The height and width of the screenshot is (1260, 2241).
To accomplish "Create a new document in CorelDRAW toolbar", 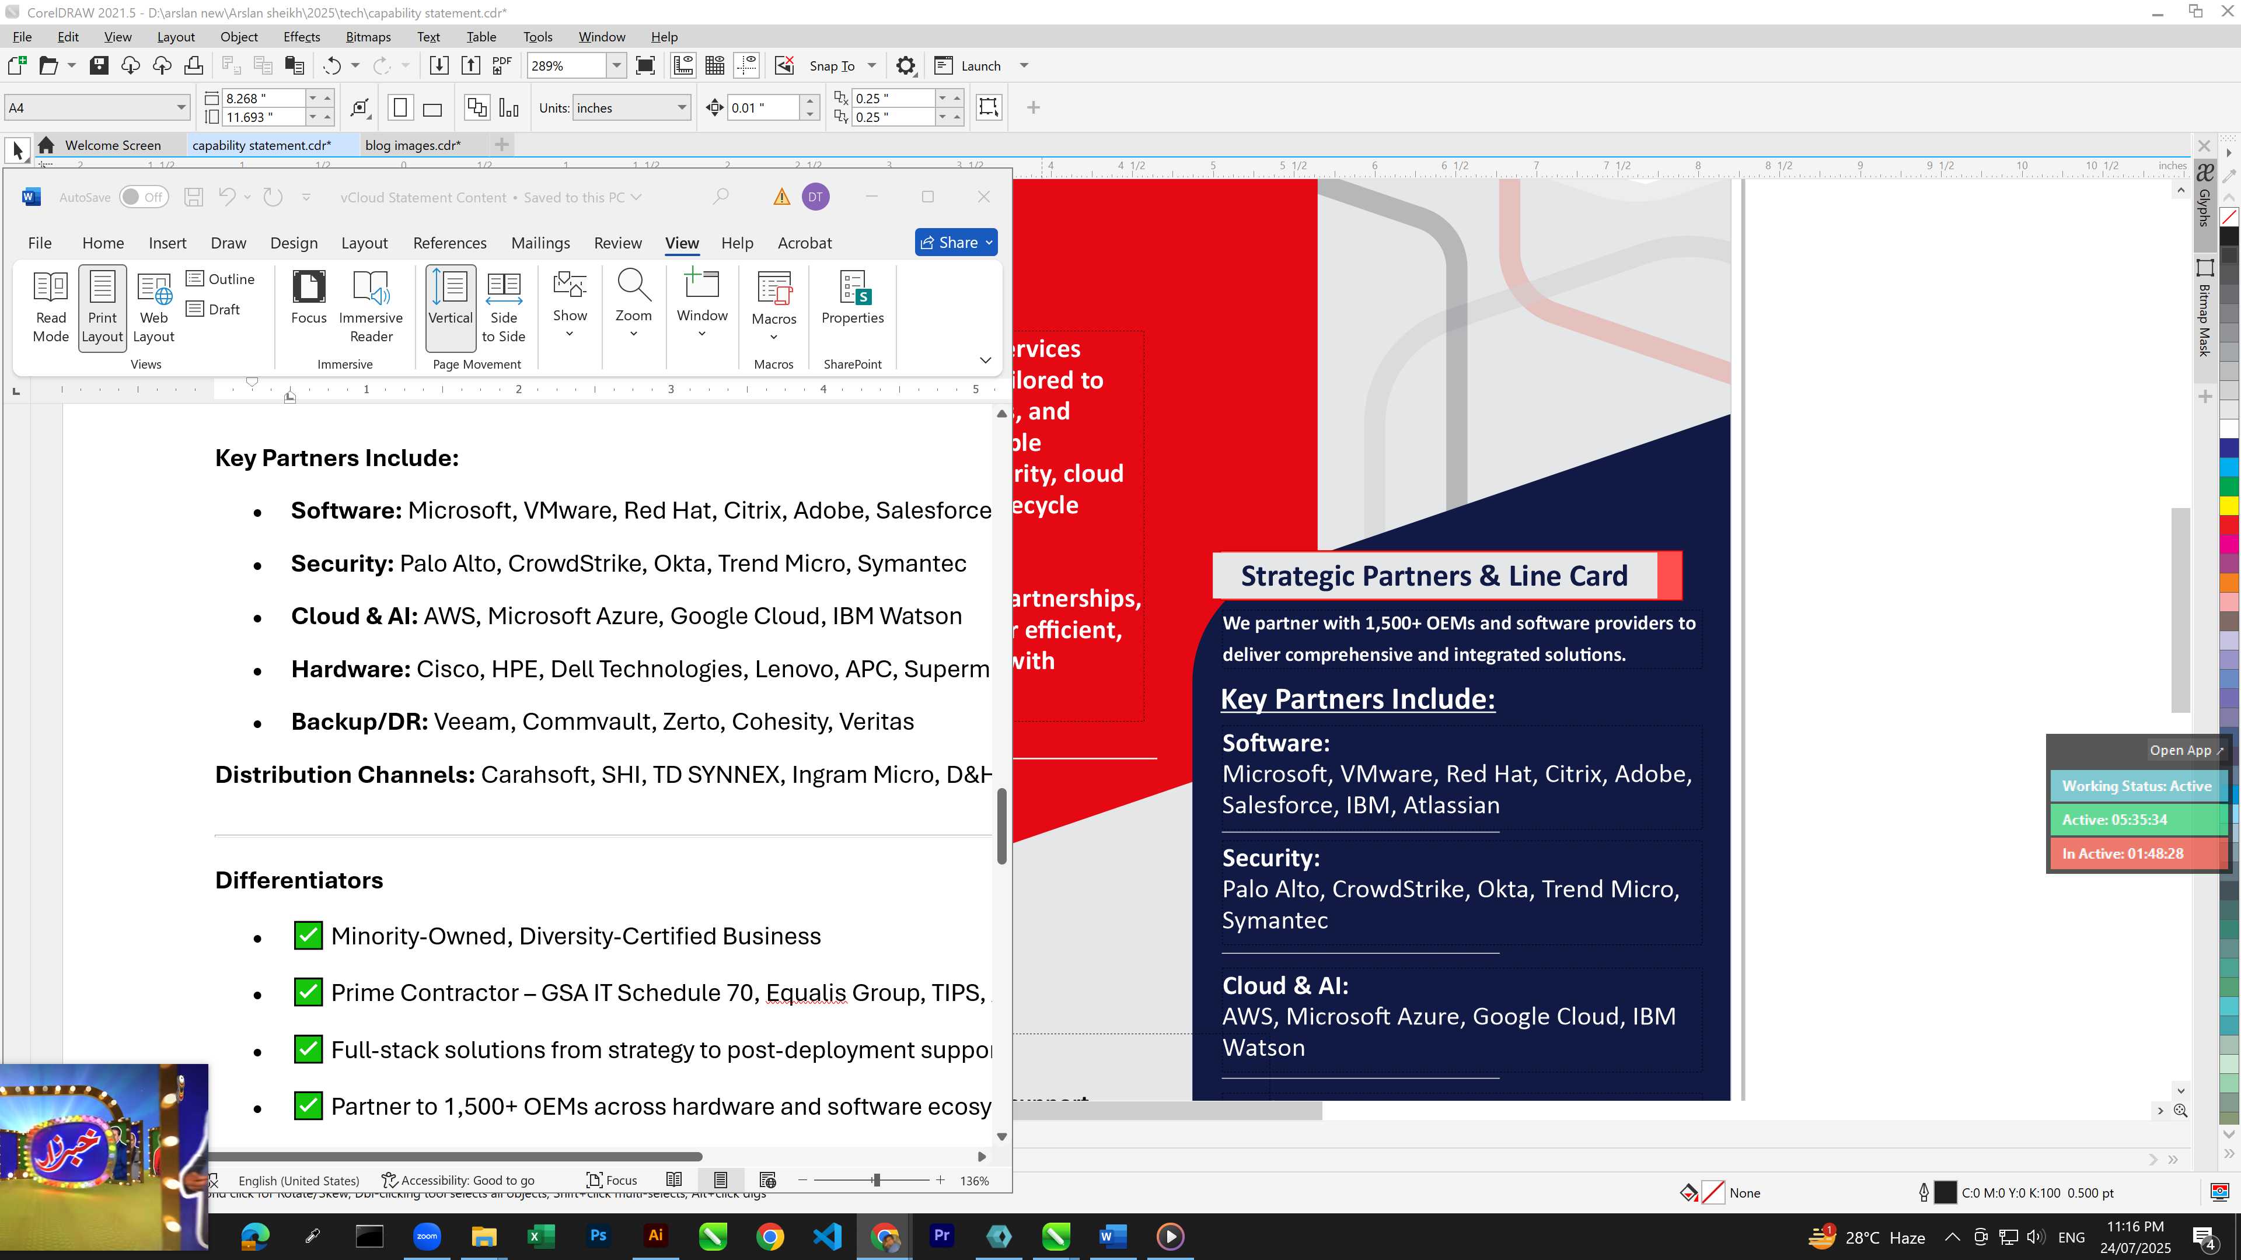I will point(16,65).
